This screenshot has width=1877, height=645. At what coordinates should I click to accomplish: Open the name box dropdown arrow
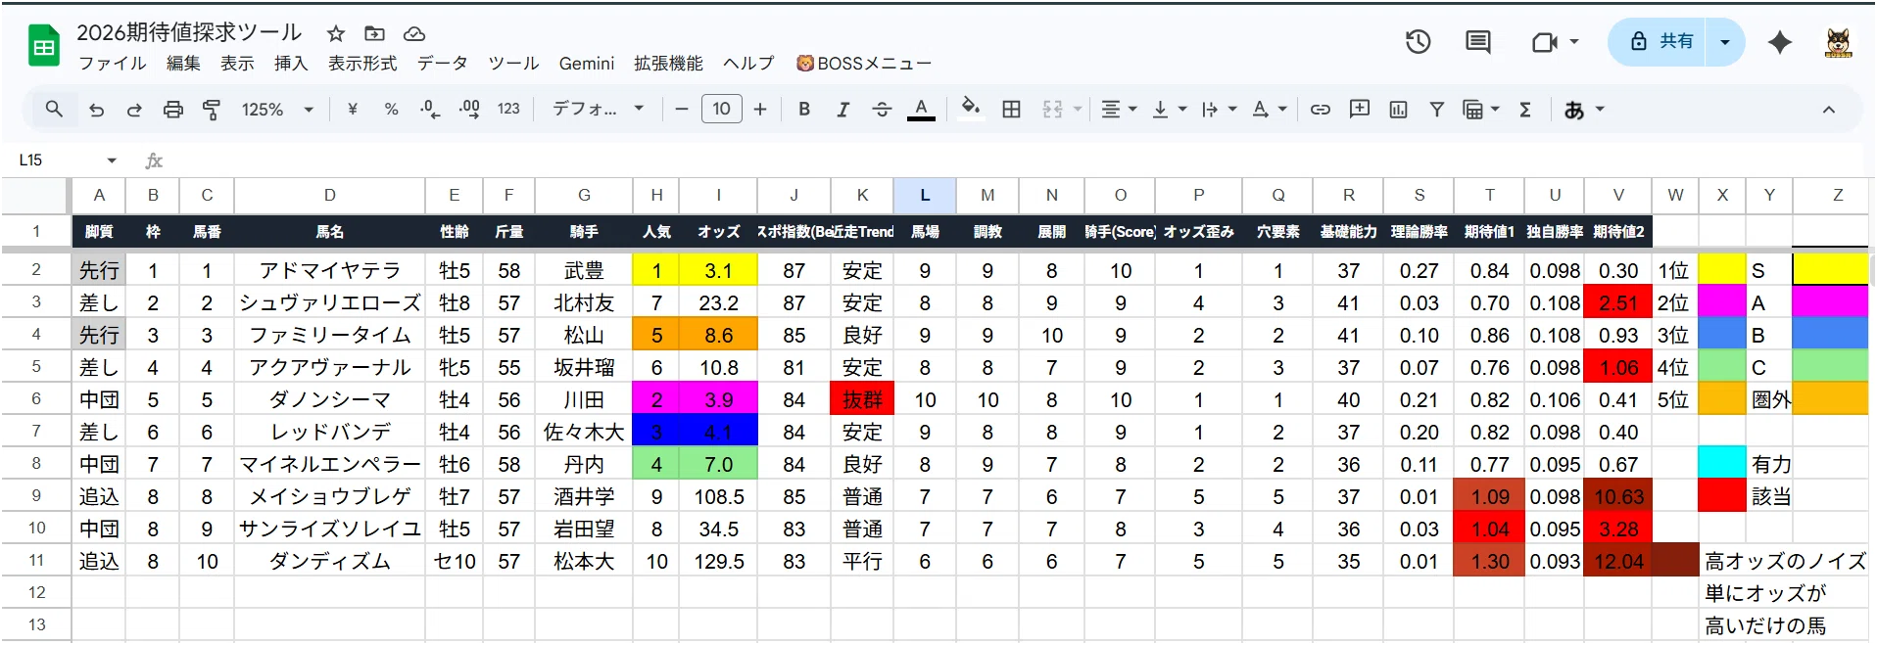click(x=112, y=161)
